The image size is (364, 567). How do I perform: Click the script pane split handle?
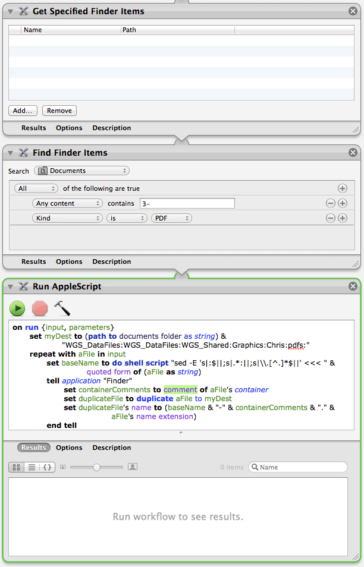tap(181, 433)
